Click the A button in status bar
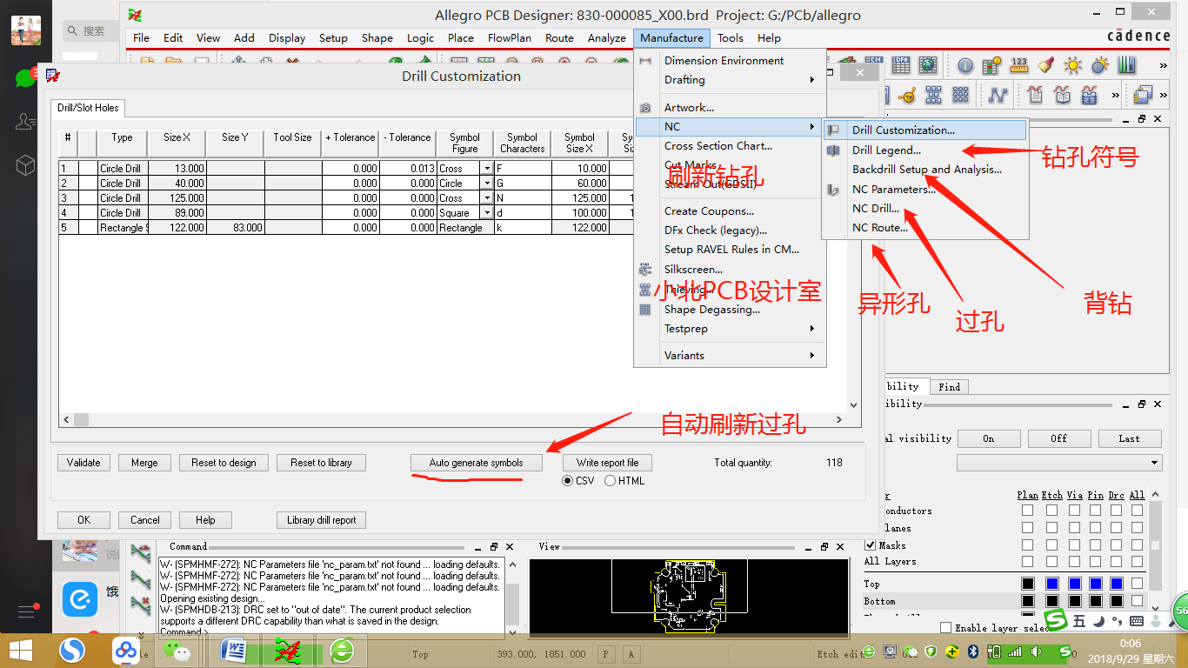 point(631,654)
